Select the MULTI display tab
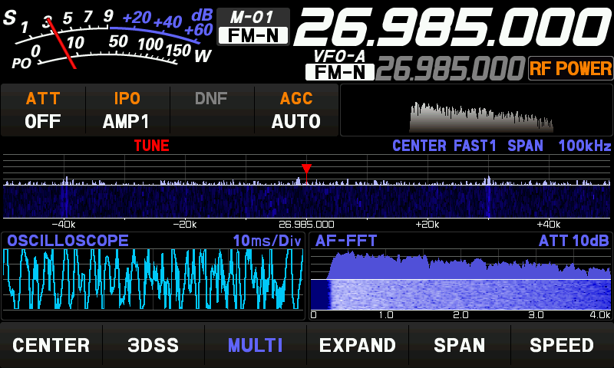Image resolution: width=614 pixels, height=368 pixels. click(255, 345)
